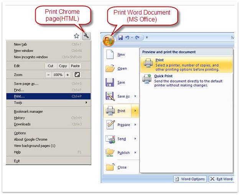
Task: Click the Ctrl+P shortcut text
Action: [x=77, y=96]
